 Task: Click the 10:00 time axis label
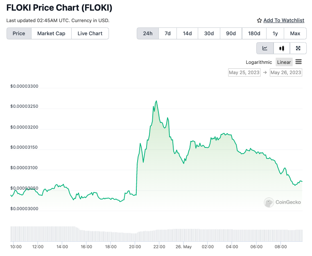[16, 247]
